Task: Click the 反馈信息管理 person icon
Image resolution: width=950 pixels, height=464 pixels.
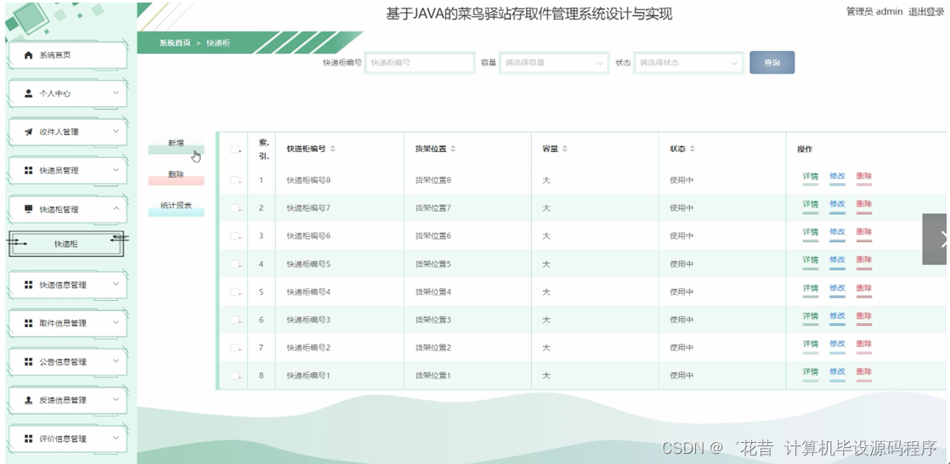Action: [29, 400]
